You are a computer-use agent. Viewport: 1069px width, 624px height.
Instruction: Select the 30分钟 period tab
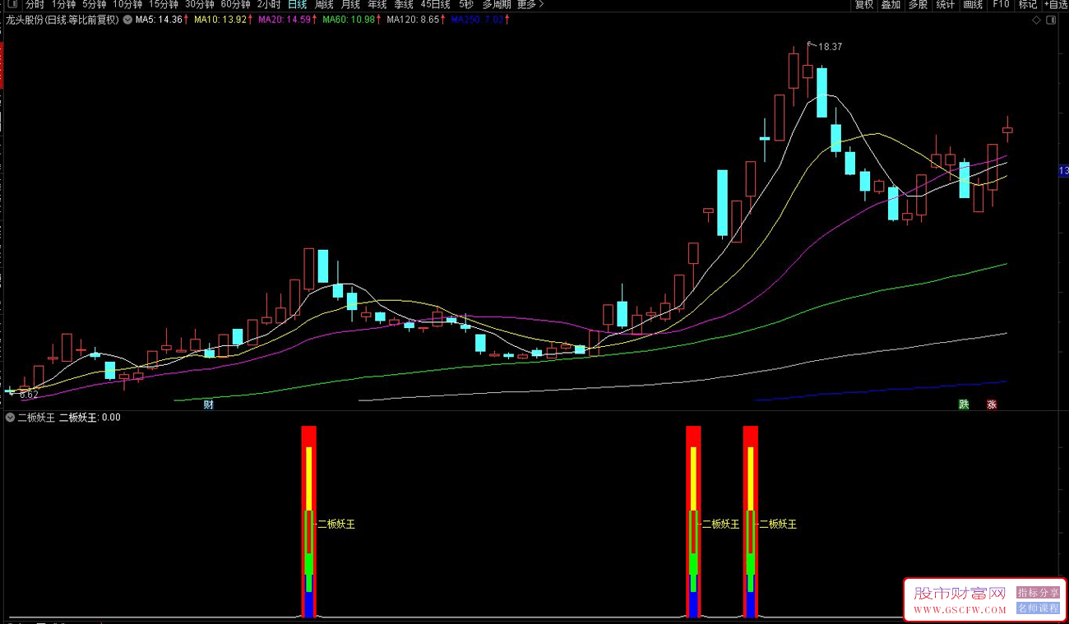[x=199, y=4]
